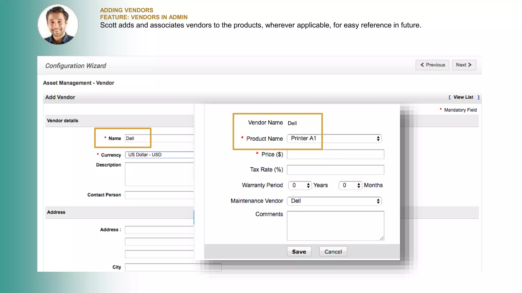Click the Comments box resize handle
The width and height of the screenshot is (522, 293).
(x=382, y=238)
